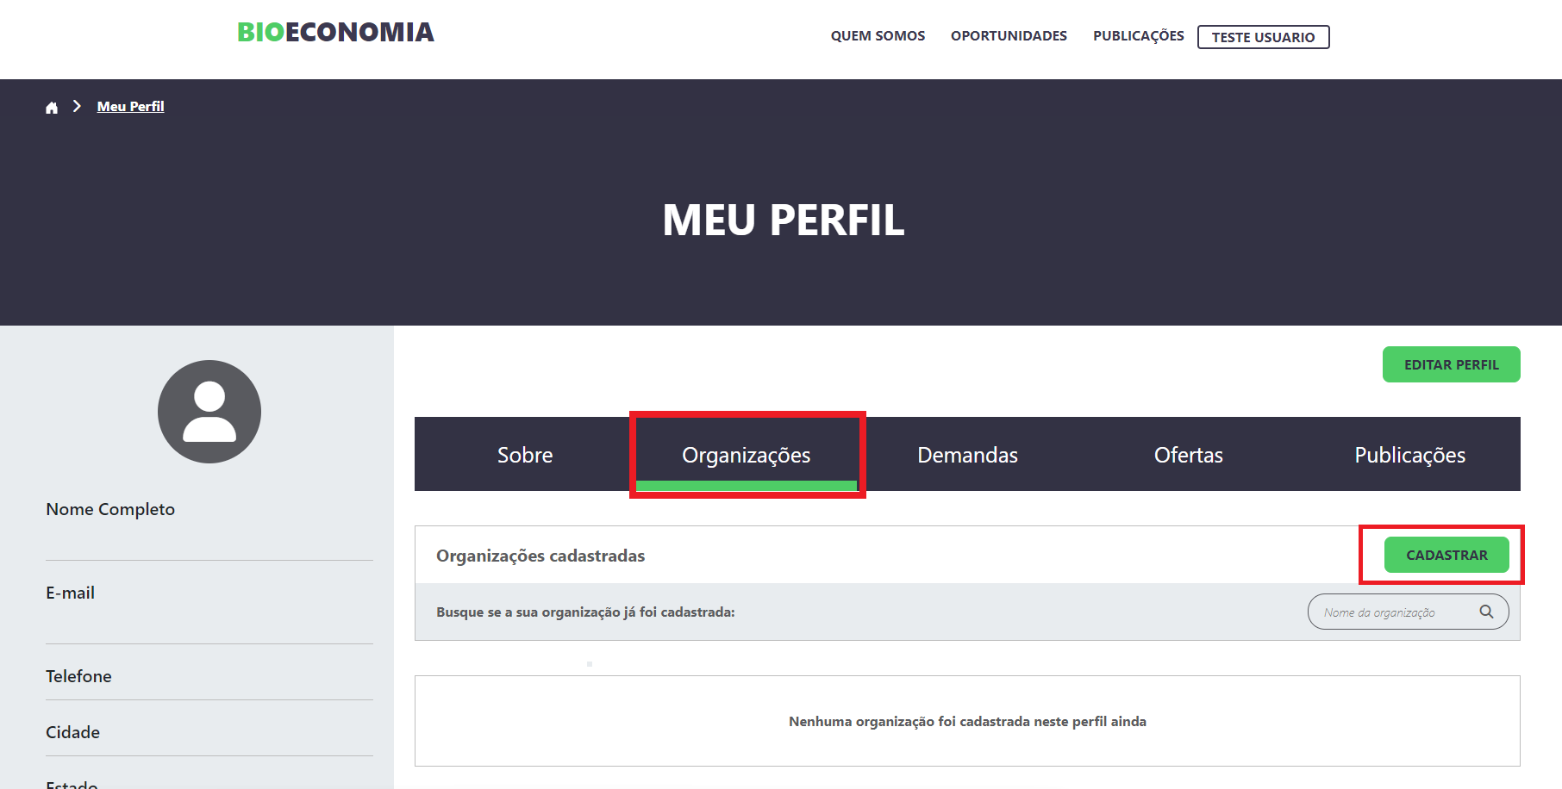The image size is (1562, 789).
Task: Click the Organizações cadastradas heading
Action: click(540, 556)
